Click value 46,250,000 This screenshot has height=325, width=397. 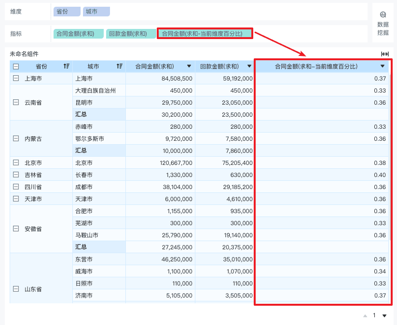point(177,259)
